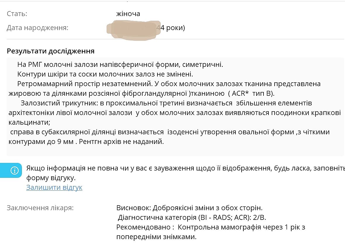345x247 pixels.
Task: Click the line starting "На РМГ молочні залози"
Action: point(120,64)
